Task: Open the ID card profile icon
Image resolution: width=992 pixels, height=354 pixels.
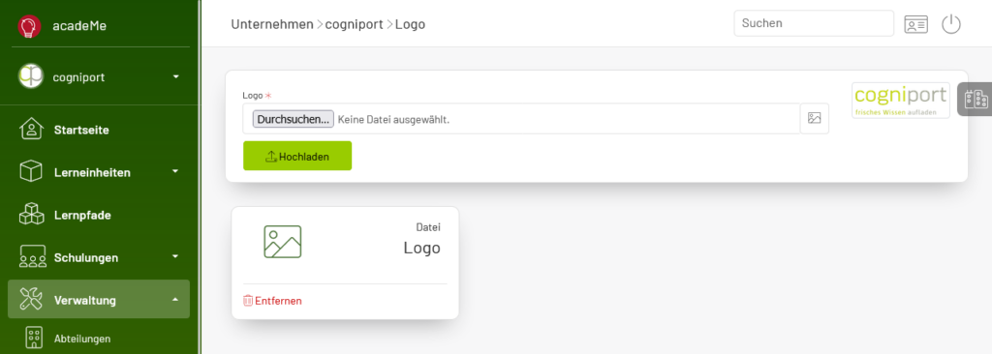Action: (915, 24)
